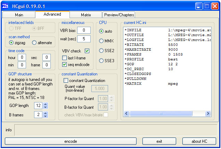Choose MMX CPU option
Viewport: 221px width, 149px height.
click(x=106, y=41)
